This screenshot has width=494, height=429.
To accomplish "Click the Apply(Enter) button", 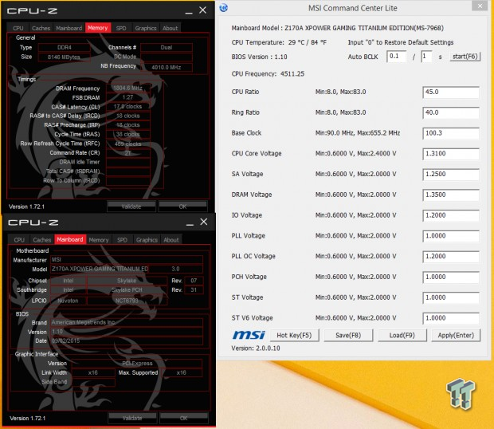I will [456, 335].
